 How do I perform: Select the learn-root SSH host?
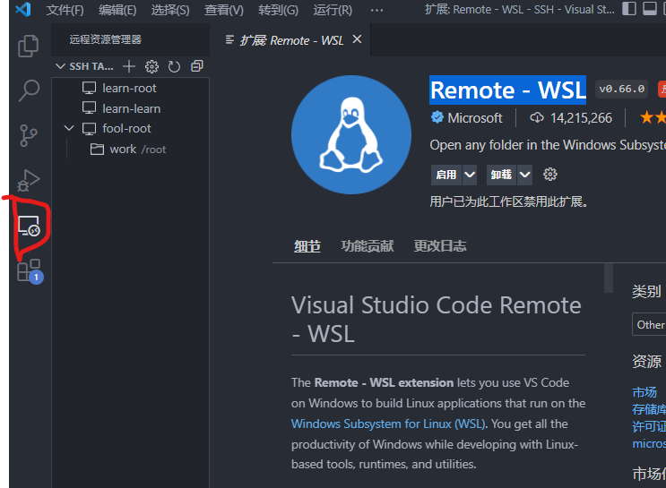(130, 88)
